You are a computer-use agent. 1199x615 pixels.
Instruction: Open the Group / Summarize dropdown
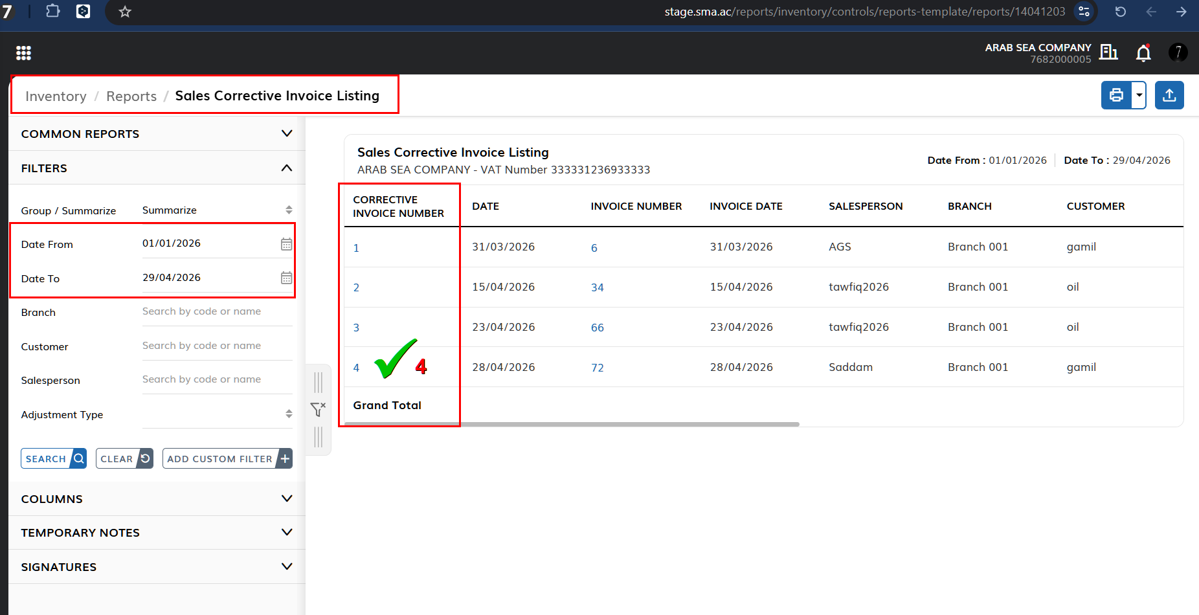217,210
